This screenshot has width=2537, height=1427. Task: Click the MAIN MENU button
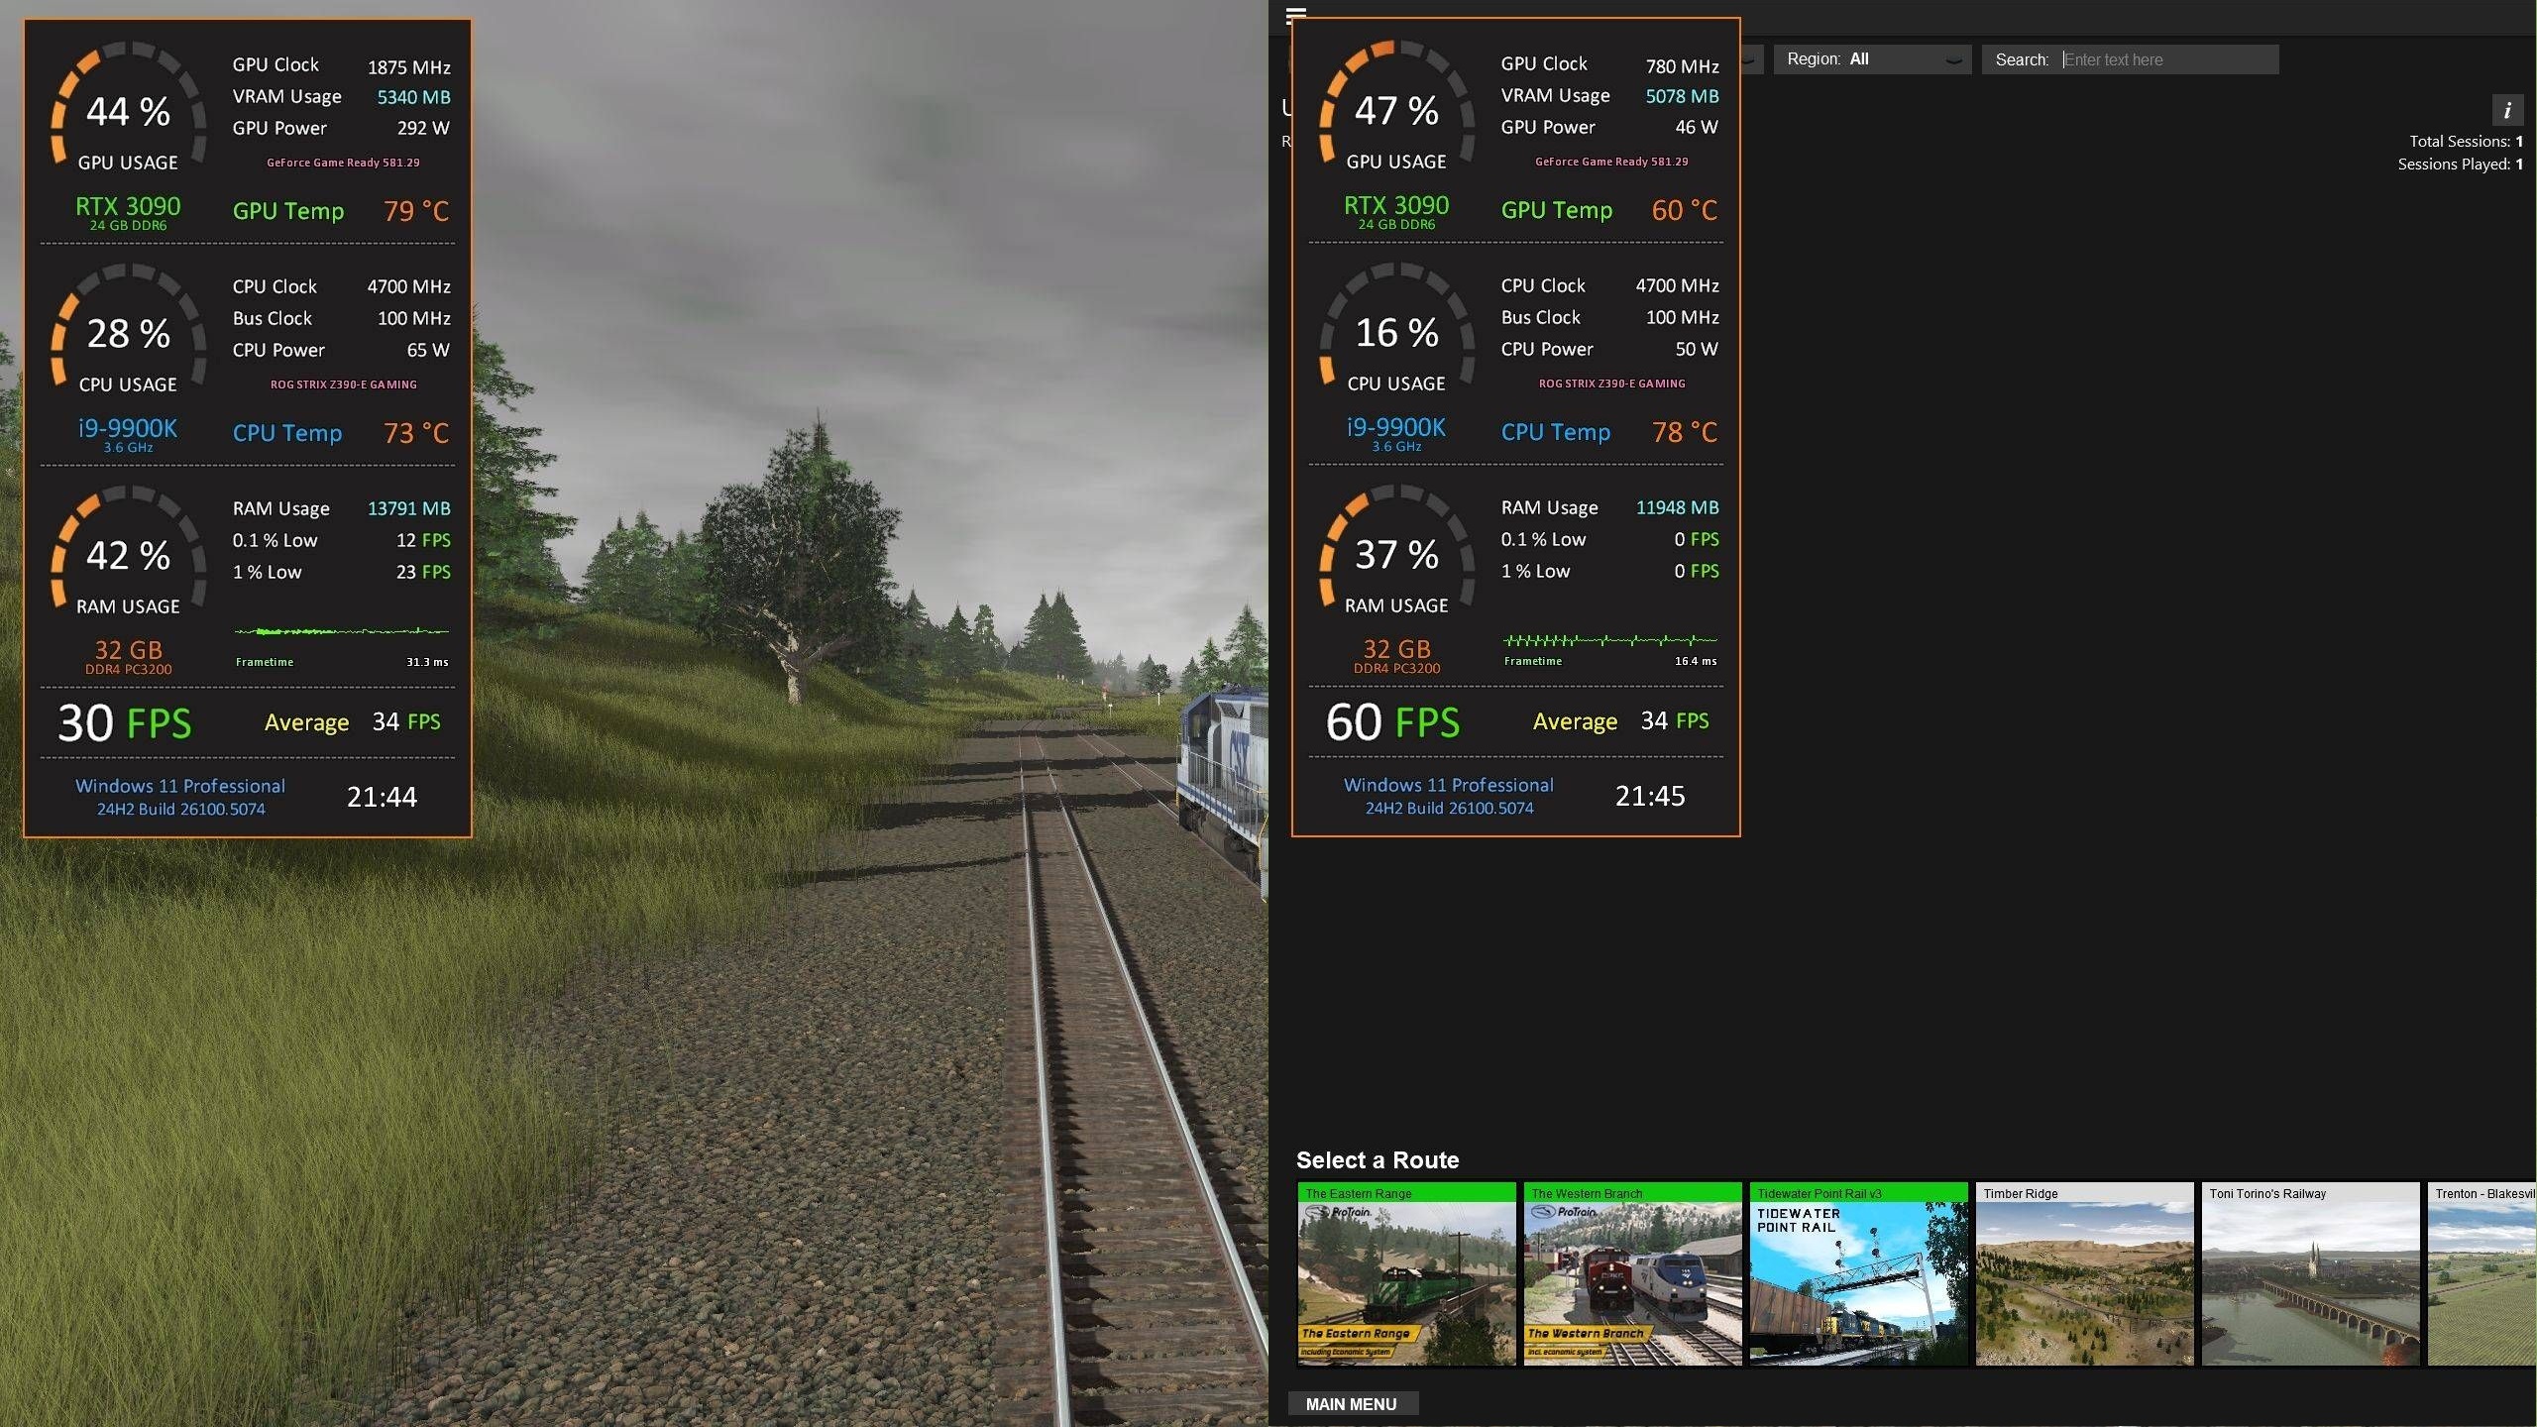(x=1352, y=1404)
